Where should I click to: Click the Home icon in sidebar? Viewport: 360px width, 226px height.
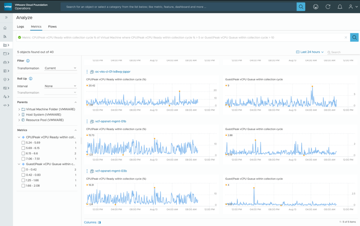click(x=5, y=28)
